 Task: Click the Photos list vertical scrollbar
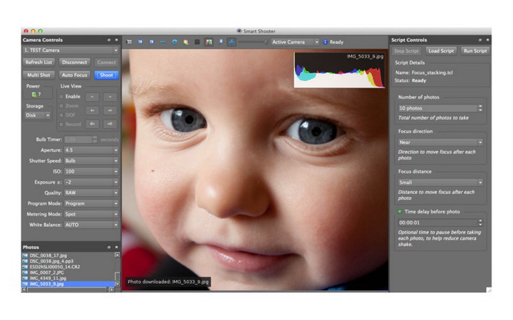pos(117,270)
